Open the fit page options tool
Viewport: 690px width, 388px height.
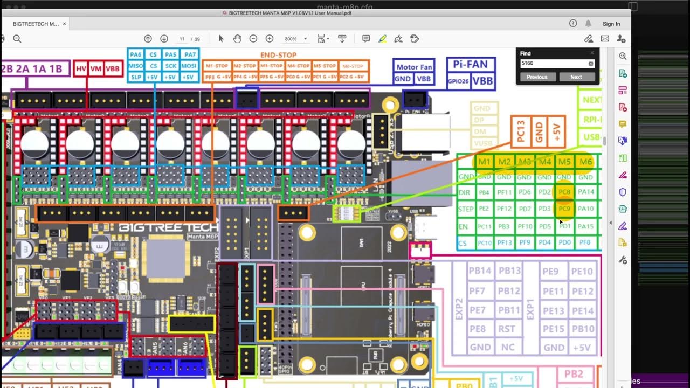click(x=322, y=39)
